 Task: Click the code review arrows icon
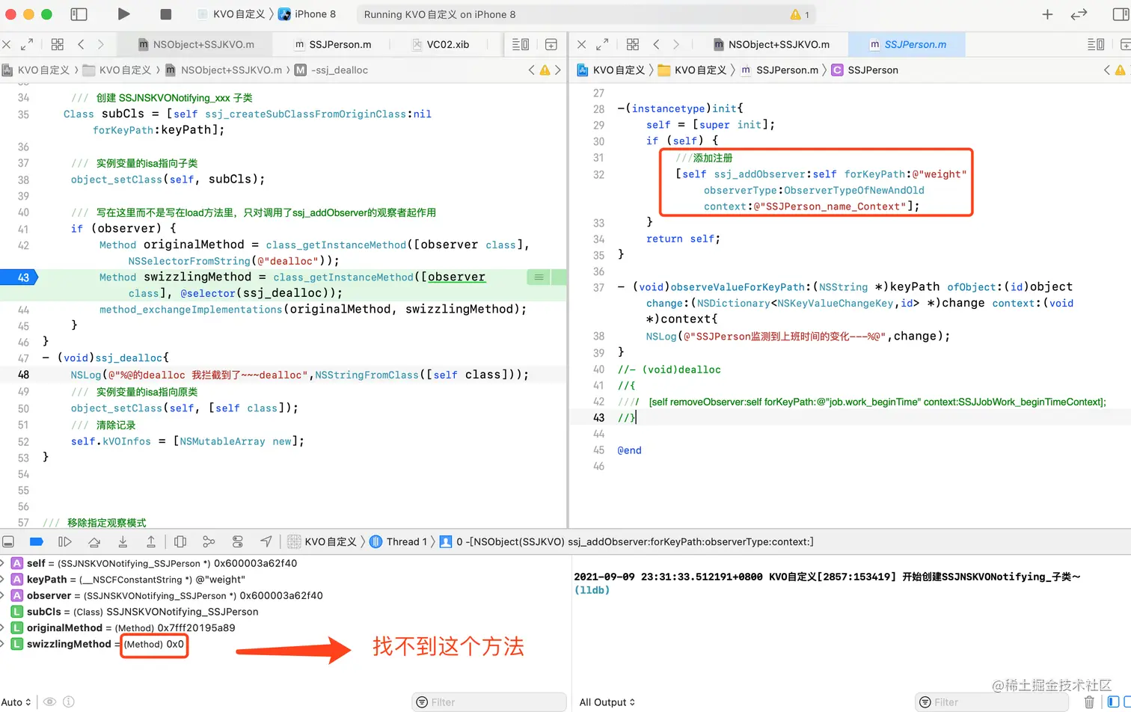coord(1079,14)
